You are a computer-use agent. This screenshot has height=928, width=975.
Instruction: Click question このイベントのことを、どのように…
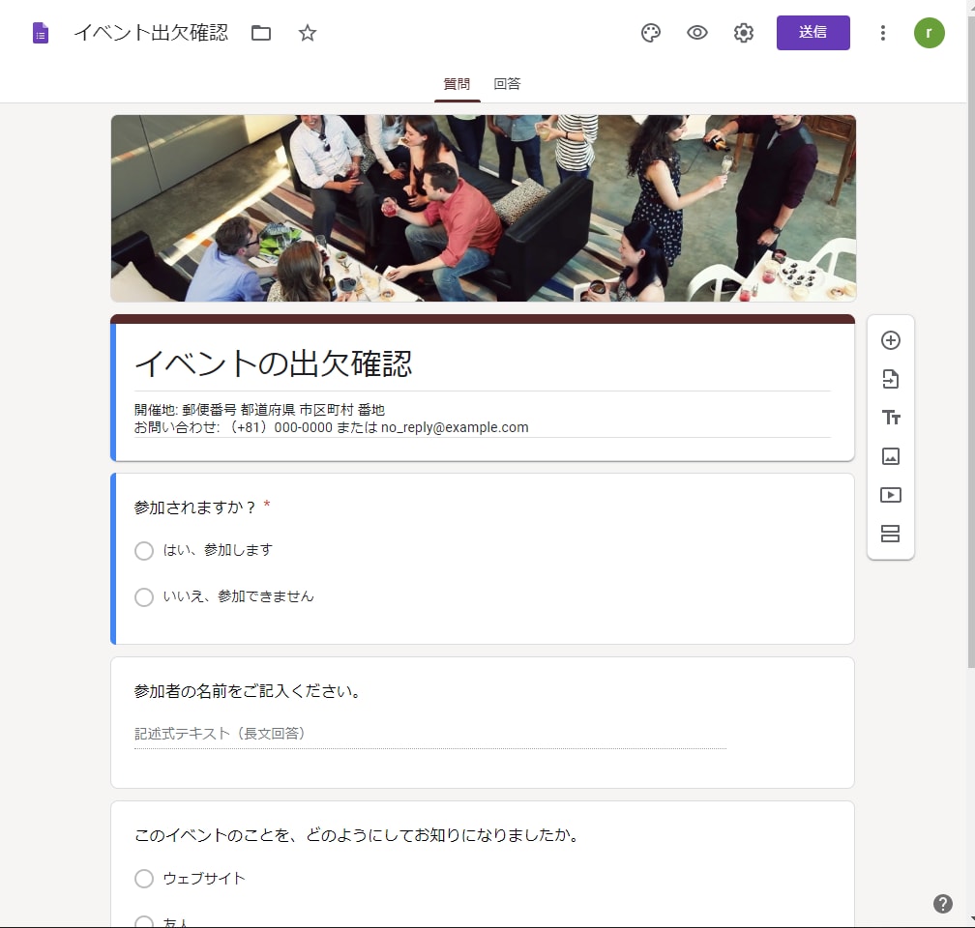pos(357,835)
